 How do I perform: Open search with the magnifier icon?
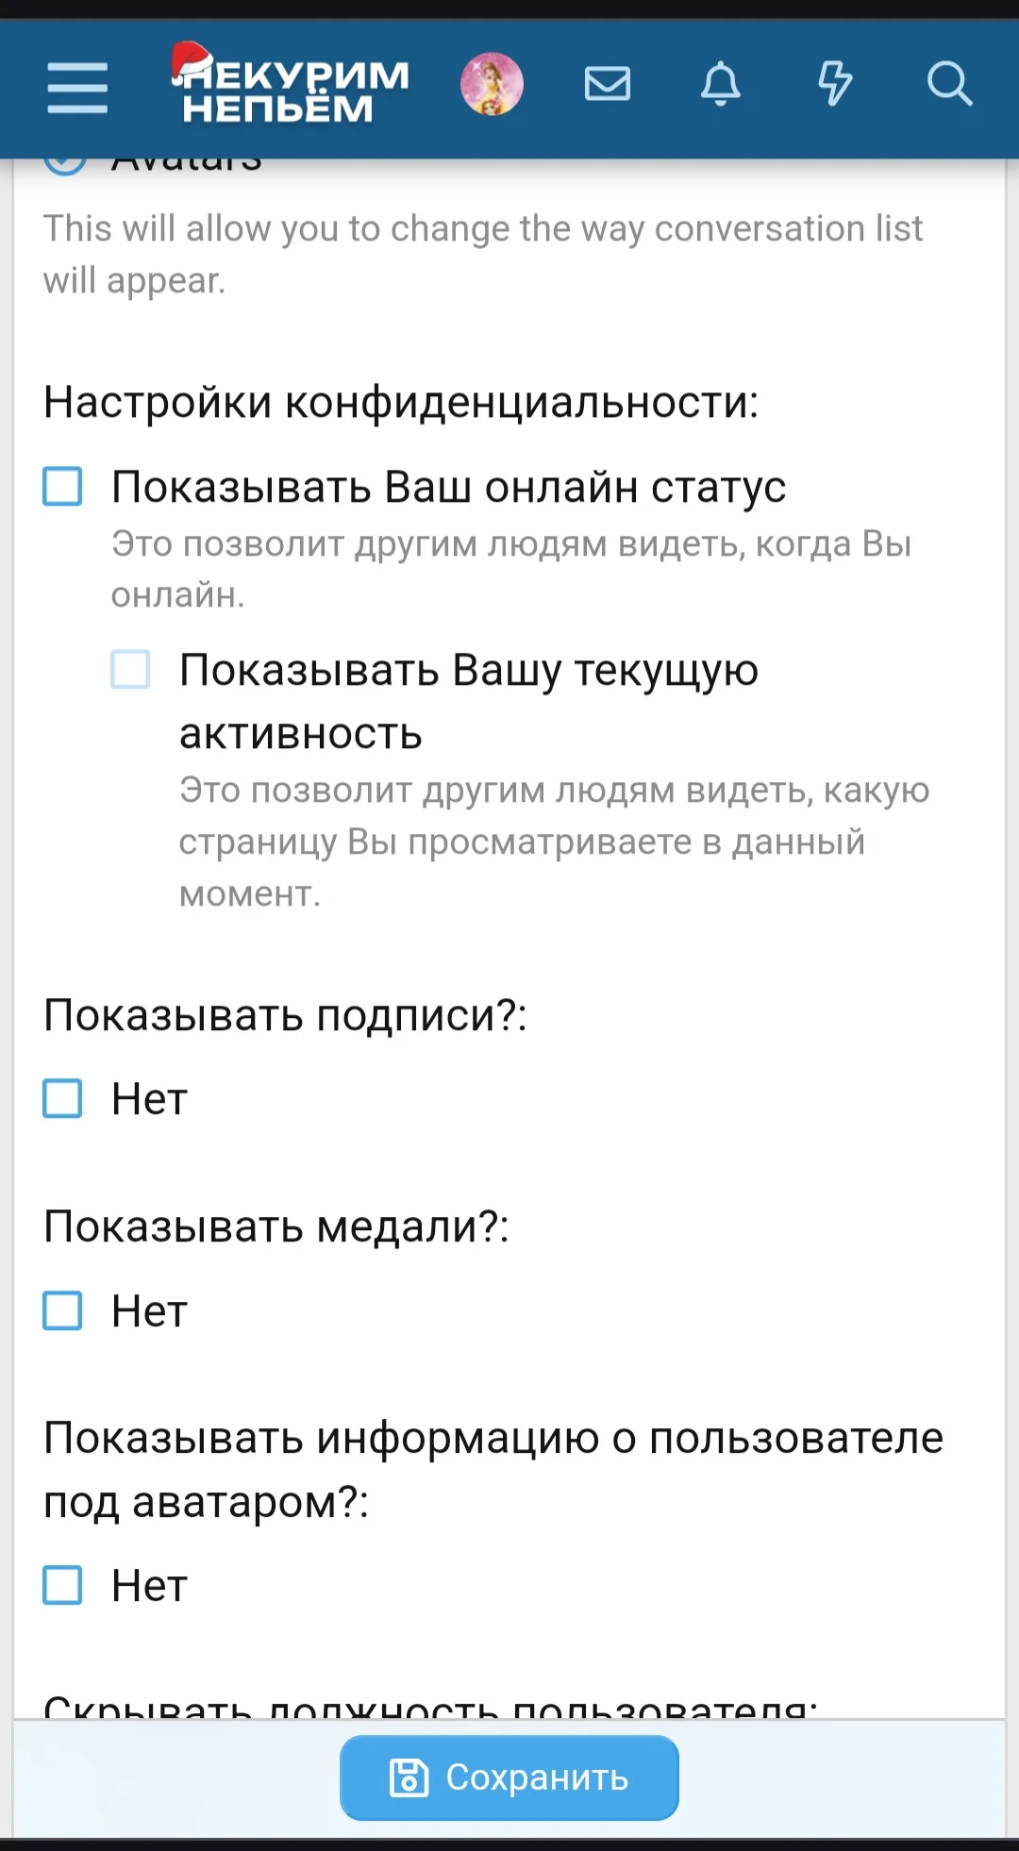[949, 85]
